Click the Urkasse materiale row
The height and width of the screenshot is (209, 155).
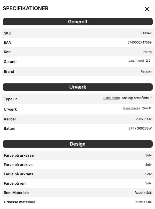(x=78, y=202)
